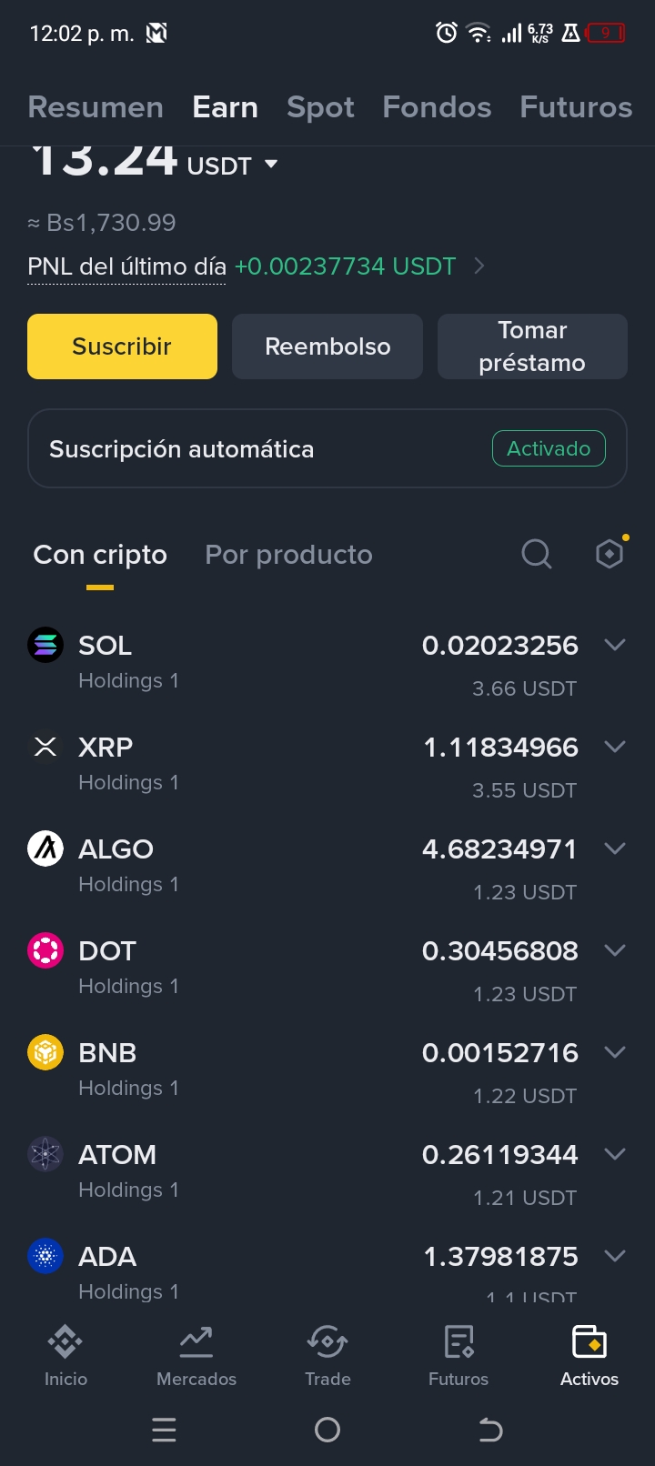Expand the XRP holdings chevron
Screen dimensions: 655x1466
coord(615,747)
